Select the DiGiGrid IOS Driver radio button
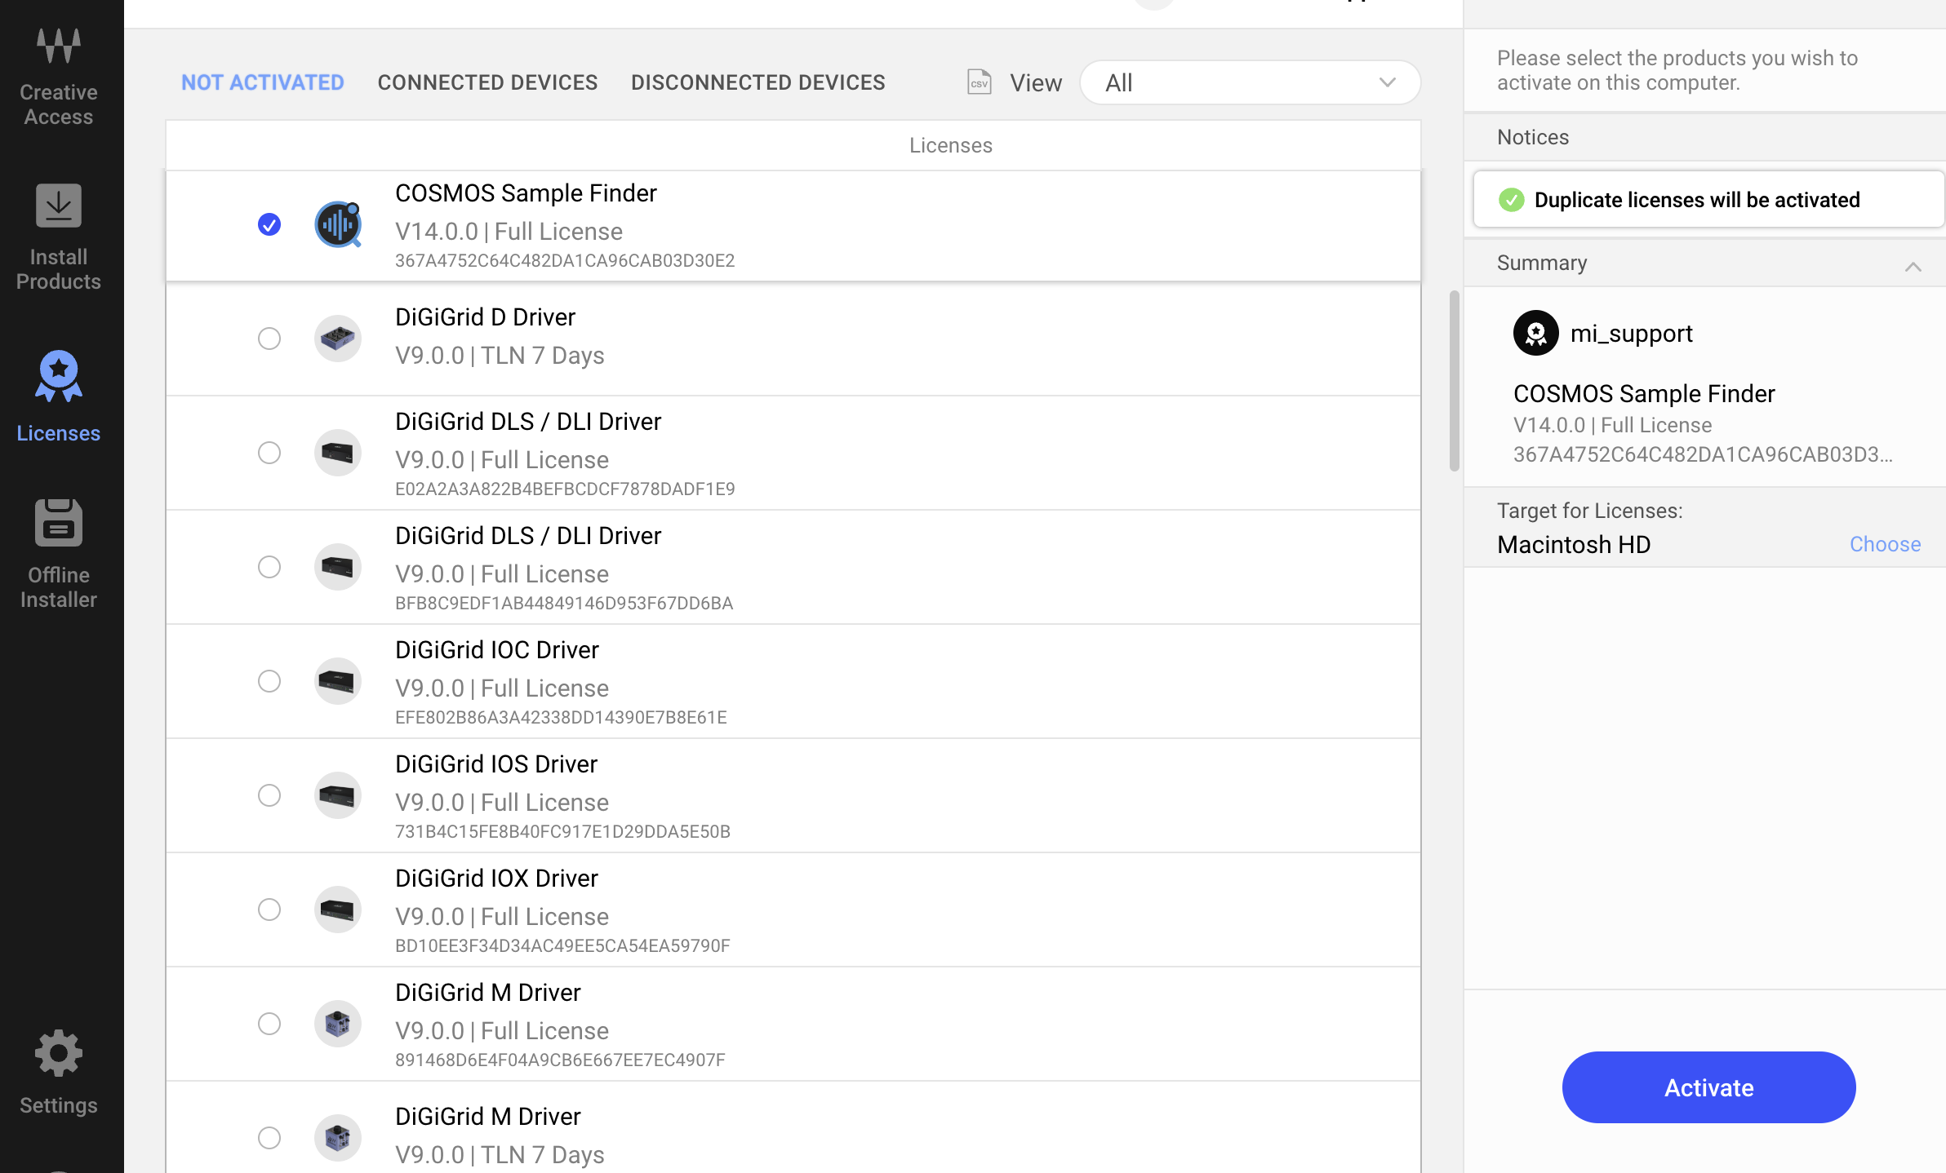 pyautogui.click(x=269, y=795)
